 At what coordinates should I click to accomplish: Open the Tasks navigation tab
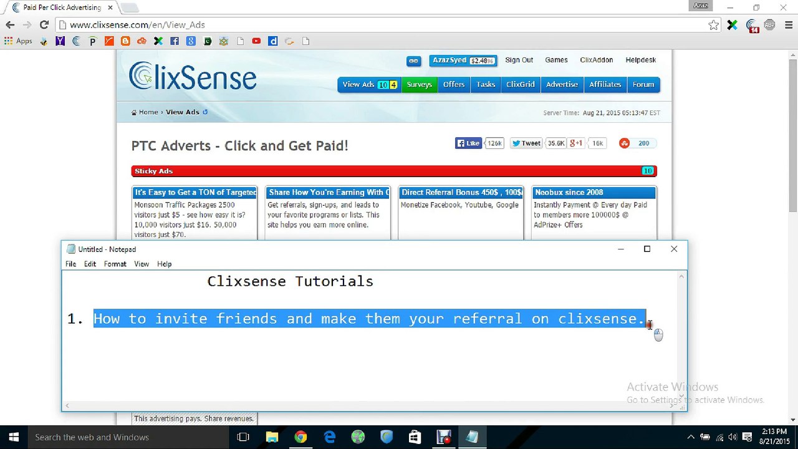point(485,85)
